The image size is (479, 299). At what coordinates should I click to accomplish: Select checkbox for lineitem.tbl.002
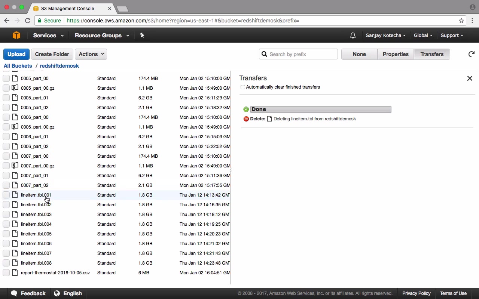click(x=6, y=204)
